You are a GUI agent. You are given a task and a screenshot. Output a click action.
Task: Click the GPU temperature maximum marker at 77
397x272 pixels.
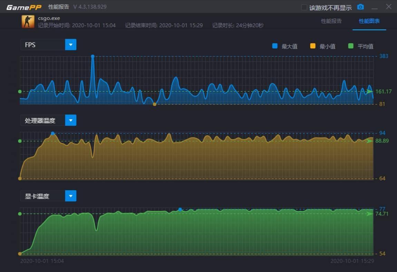pyautogui.click(x=180, y=209)
